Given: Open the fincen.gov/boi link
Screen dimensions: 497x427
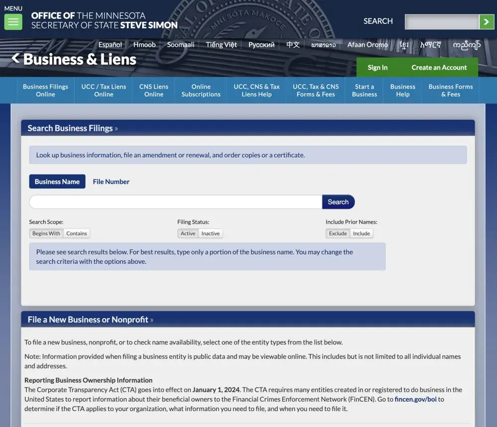Looking at the screenshot, I should point(415,399).
